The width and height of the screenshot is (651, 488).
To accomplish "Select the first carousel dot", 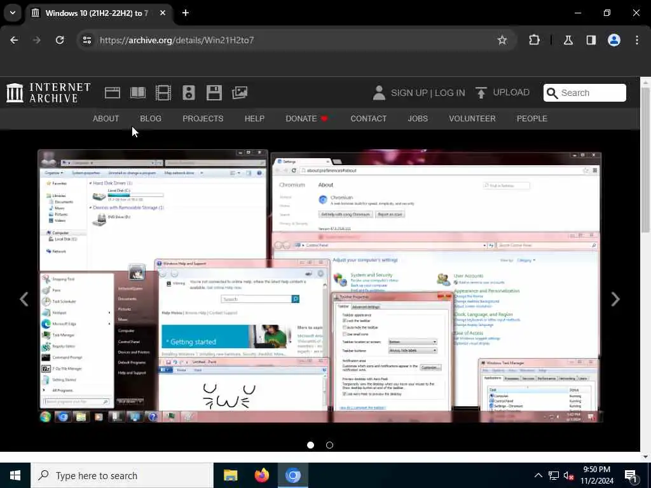I will coord(310,445).
